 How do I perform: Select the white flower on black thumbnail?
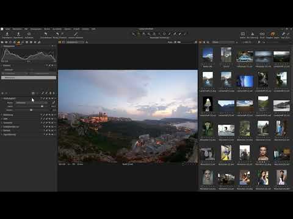coord(208,104)
